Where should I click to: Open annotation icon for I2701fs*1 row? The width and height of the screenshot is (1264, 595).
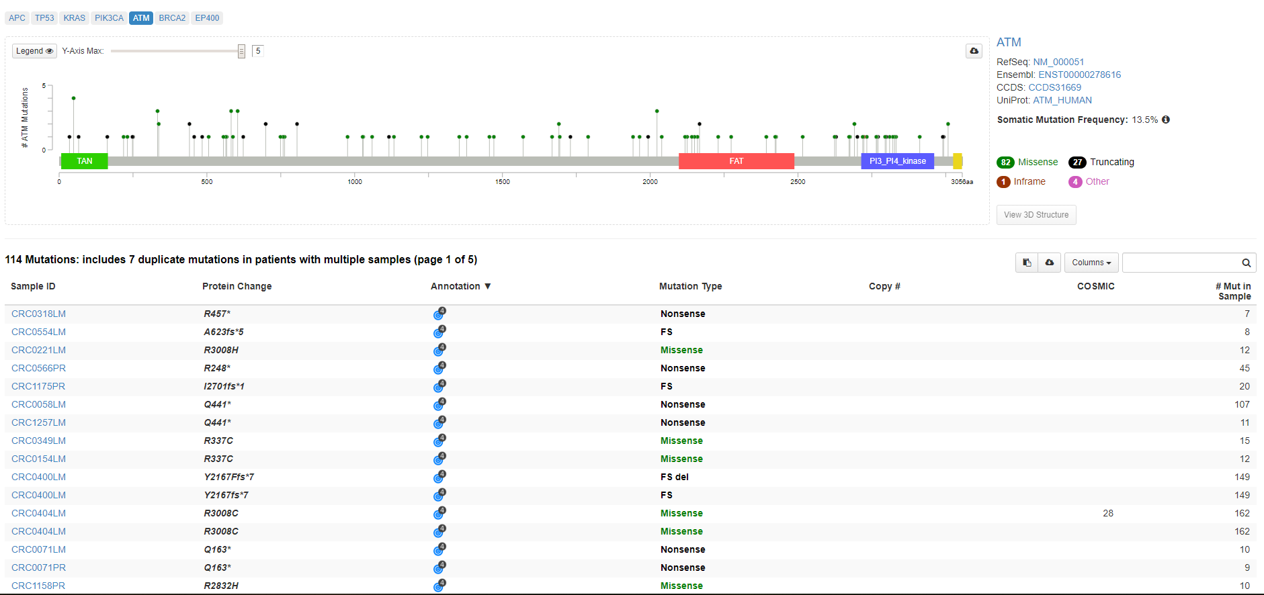439,386
